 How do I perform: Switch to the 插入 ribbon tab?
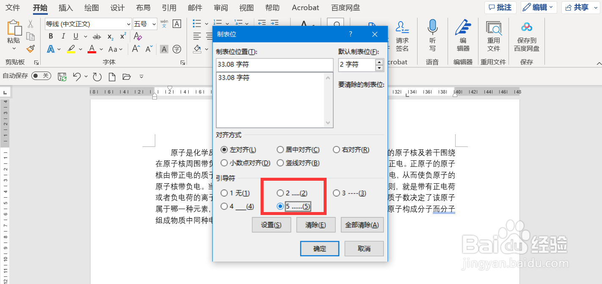click(66, 7)
